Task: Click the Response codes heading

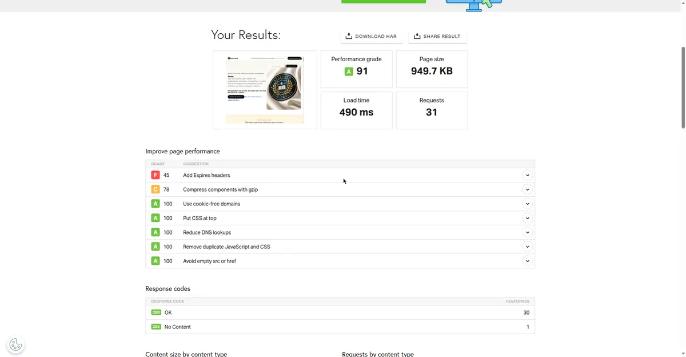Action: (167, 289)
